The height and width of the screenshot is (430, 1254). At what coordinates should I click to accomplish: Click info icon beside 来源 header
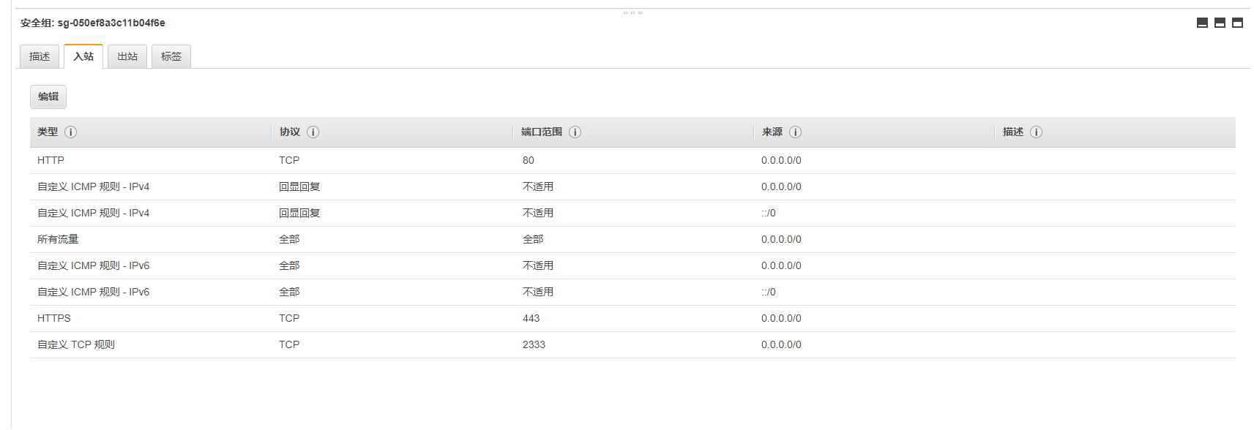click(795, 132)
